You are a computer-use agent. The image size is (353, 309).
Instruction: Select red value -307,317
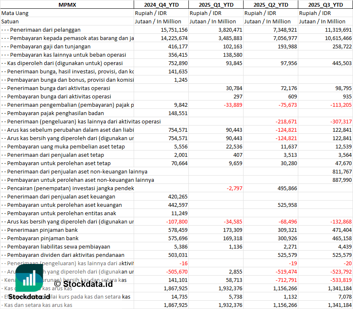[341, 122]
